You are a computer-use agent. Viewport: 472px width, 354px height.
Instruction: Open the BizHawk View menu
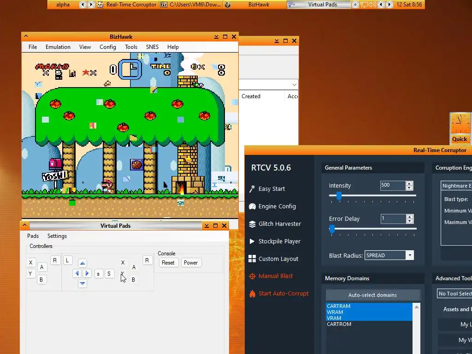click(85, 47)
